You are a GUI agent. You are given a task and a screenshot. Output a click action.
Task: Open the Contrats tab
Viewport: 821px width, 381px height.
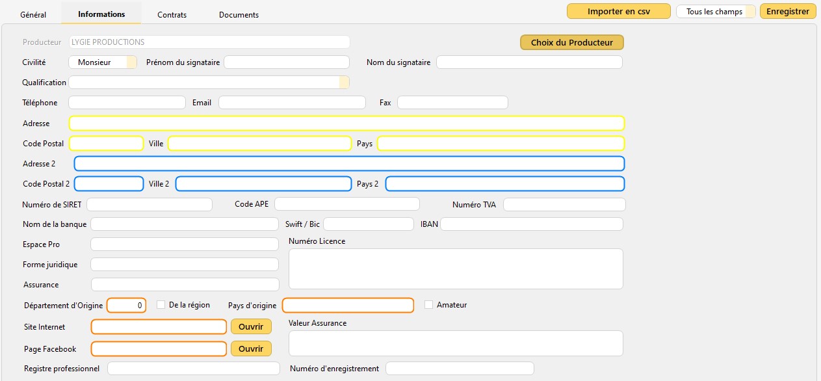click(172, 14)
